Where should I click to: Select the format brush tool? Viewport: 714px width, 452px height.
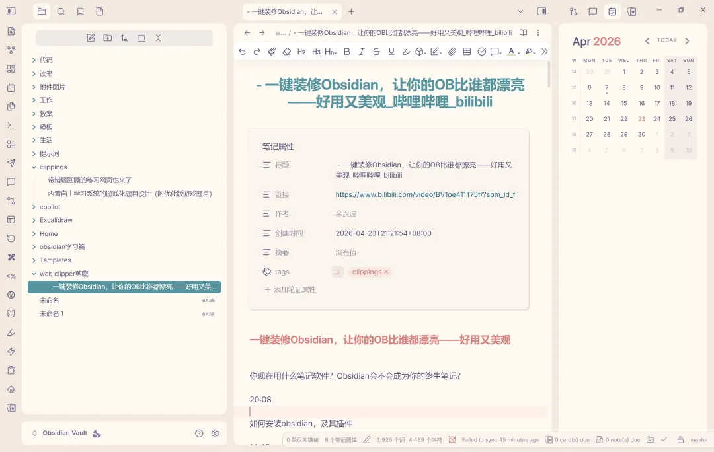pos(272,52)
